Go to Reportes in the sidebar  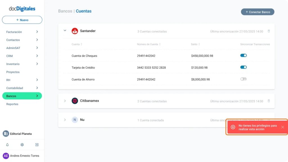[x=12, y=104]
